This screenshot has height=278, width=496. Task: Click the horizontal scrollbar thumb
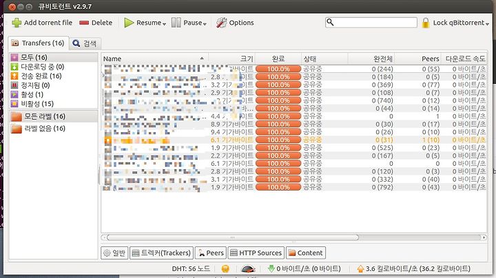(x=233, y=237)
